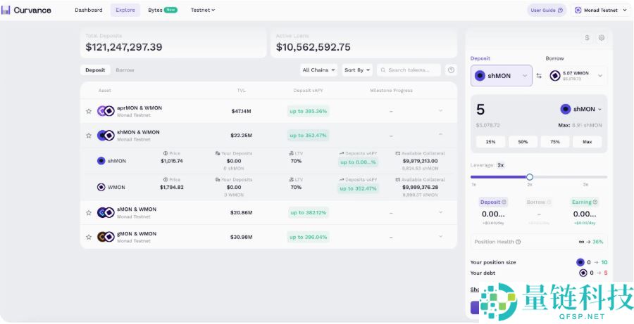Star the sMON & WMON market

(x=89, y=212)
